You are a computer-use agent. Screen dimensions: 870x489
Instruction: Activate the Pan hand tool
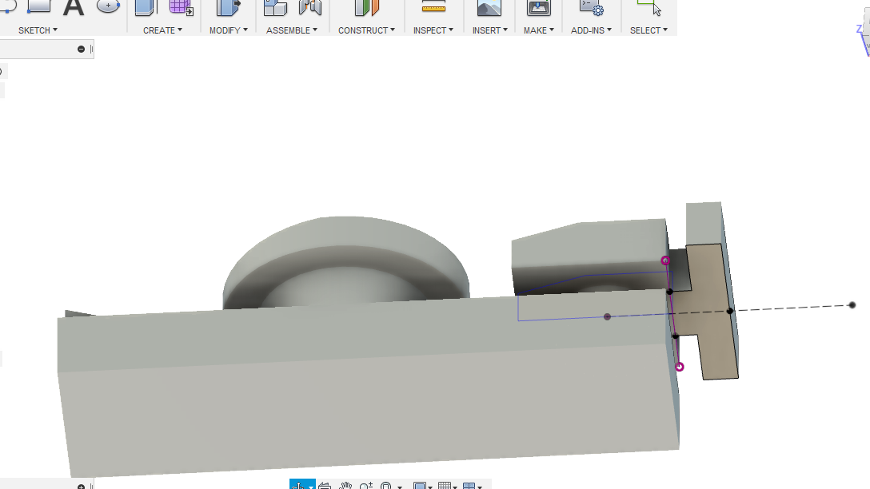(x=345, y=486)
